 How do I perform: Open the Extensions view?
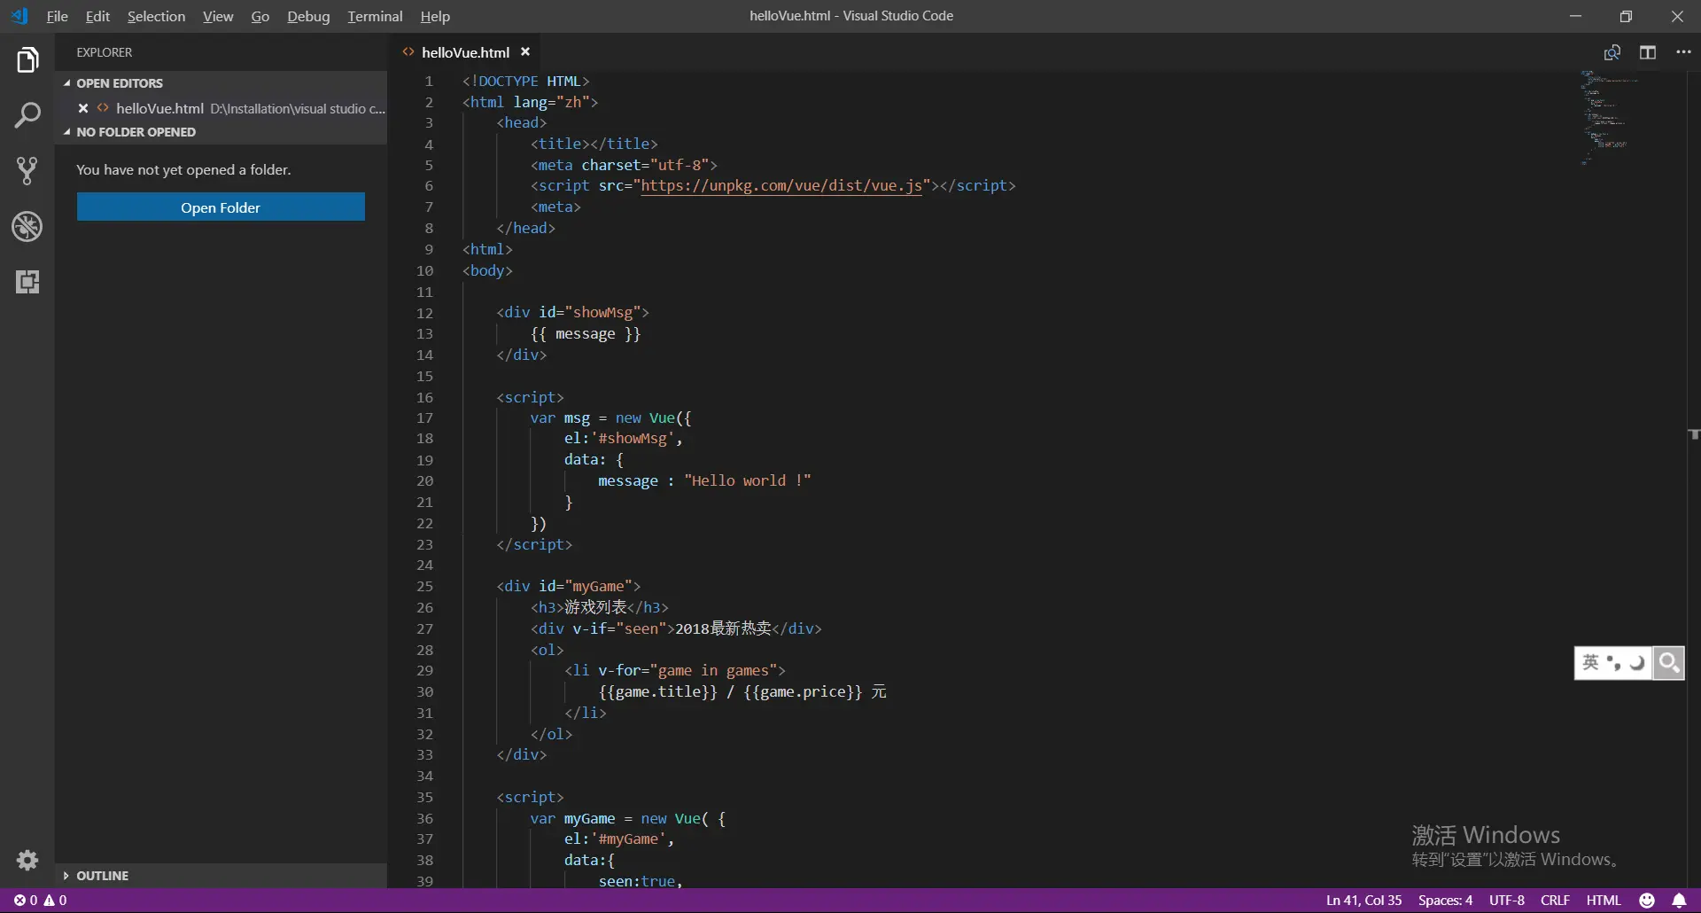27,282
